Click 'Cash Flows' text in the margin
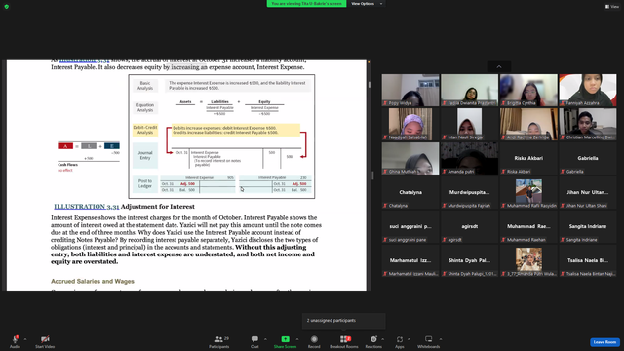Viewport: 624px width, 351px height. click(67, 165)
